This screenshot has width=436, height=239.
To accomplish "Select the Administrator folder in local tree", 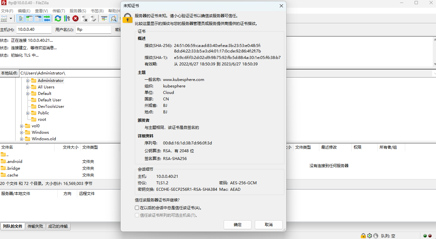I will (51, 81).
